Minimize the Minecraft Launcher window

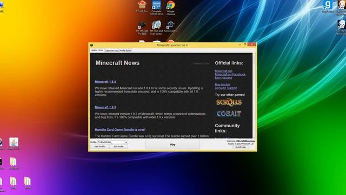[x=240, y=45]
